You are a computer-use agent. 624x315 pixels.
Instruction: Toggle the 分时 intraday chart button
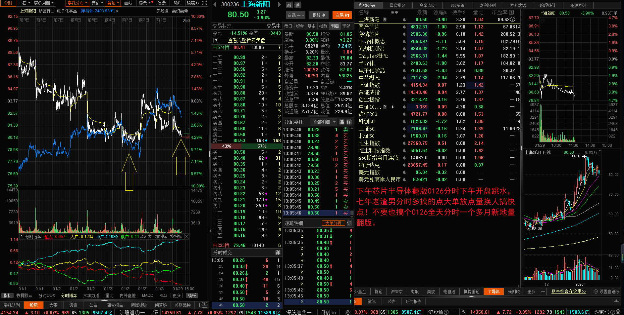(8, 3)
